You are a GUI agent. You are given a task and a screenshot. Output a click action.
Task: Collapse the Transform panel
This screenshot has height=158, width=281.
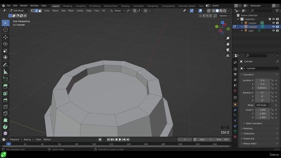point(249,75)
